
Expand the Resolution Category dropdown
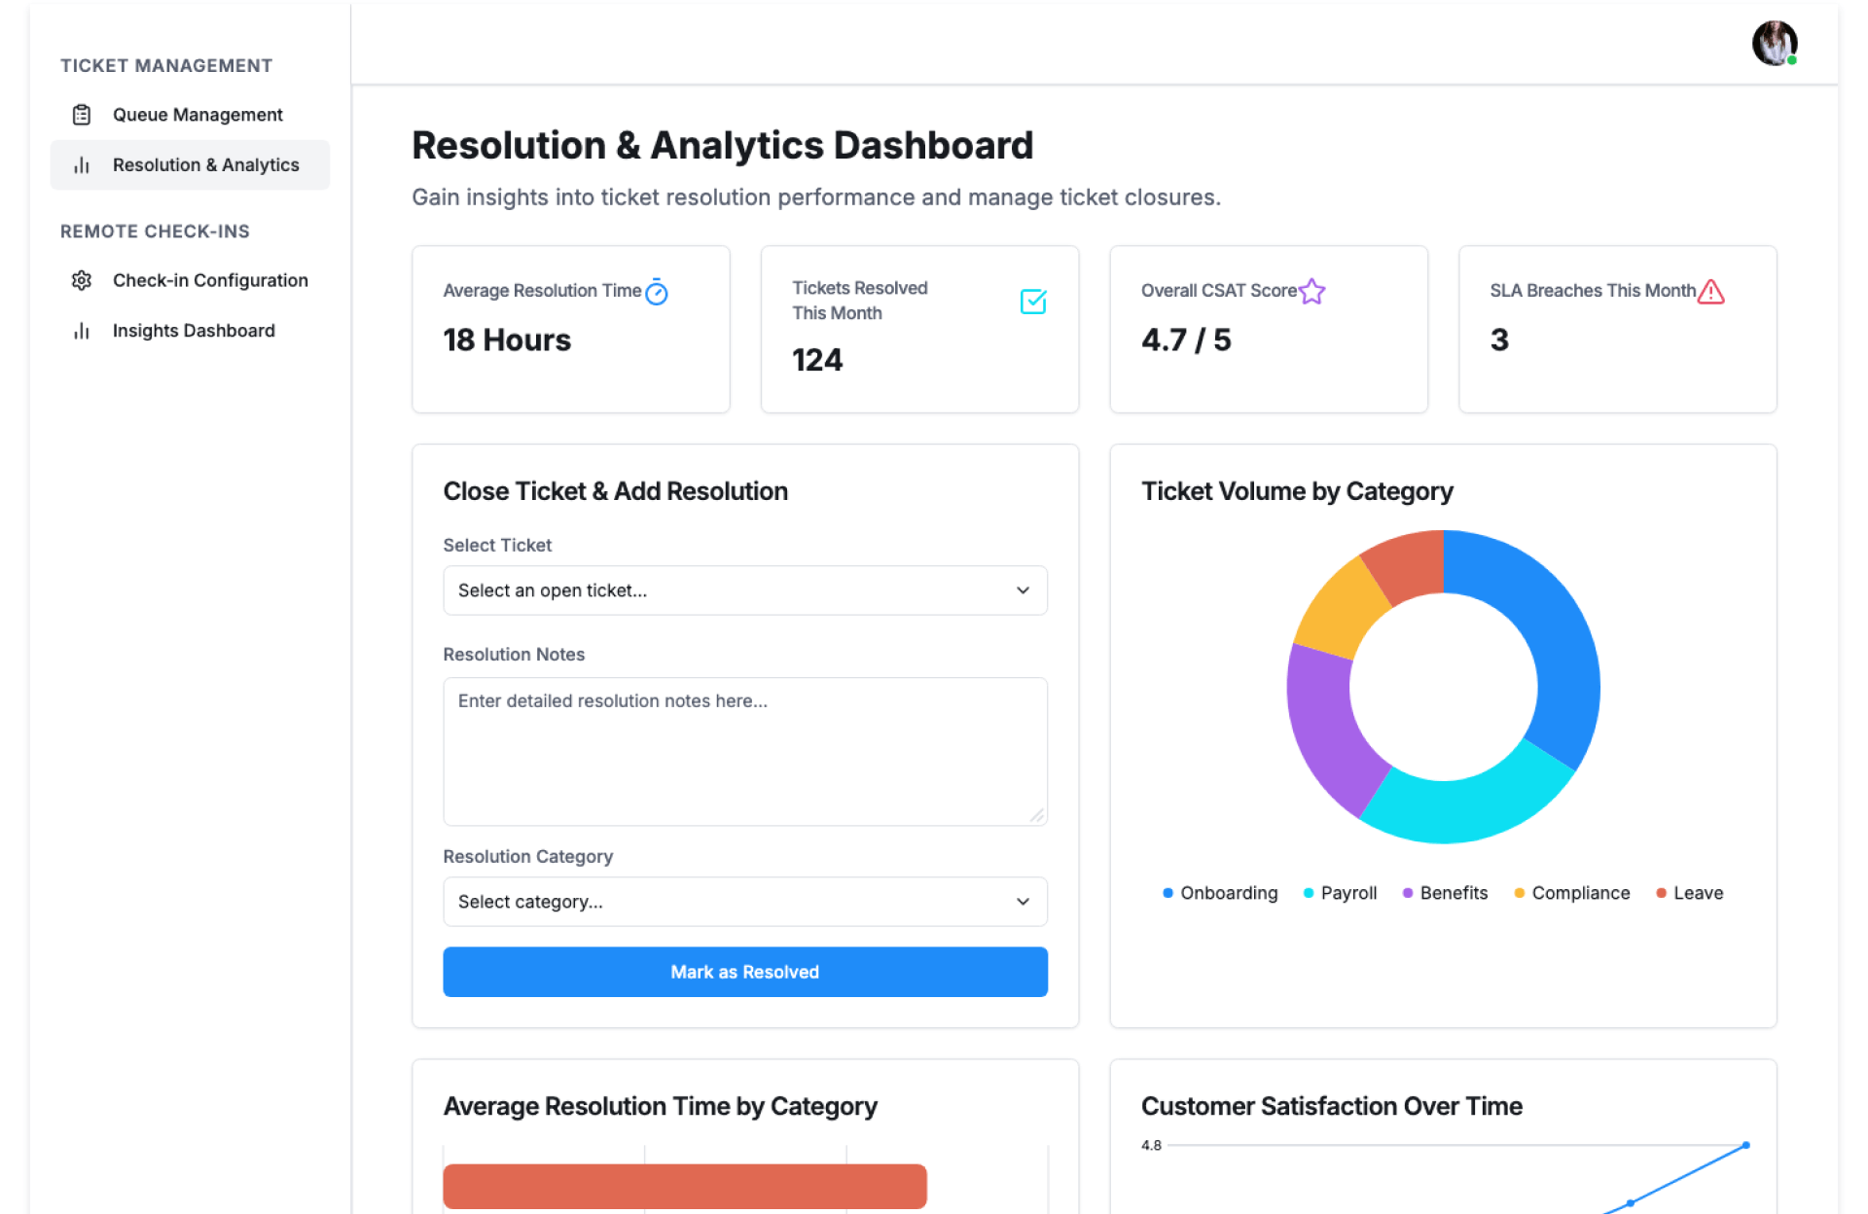744,902
